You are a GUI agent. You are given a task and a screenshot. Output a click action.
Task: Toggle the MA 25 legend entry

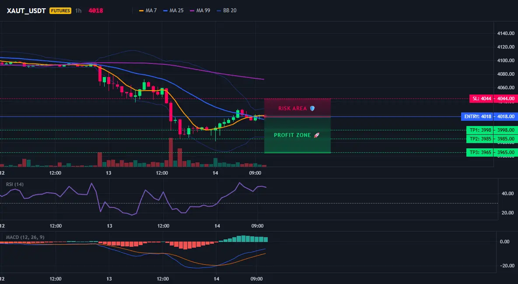173,11
